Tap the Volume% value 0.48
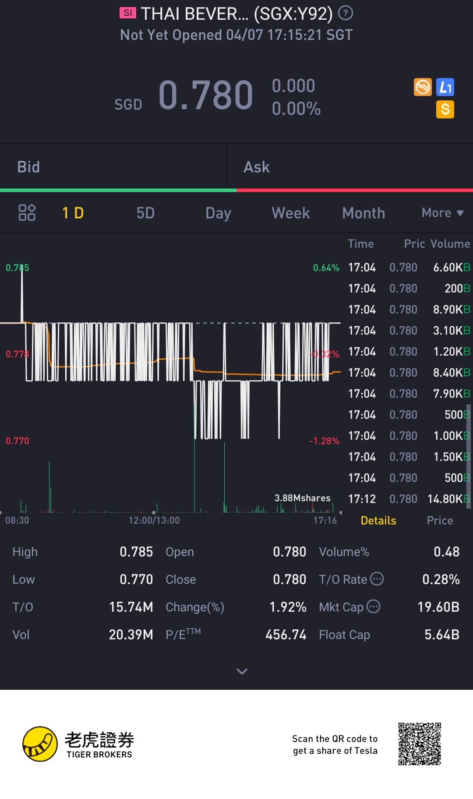The height and width of the screenshot is (799, 473). (x=446, y=552)
